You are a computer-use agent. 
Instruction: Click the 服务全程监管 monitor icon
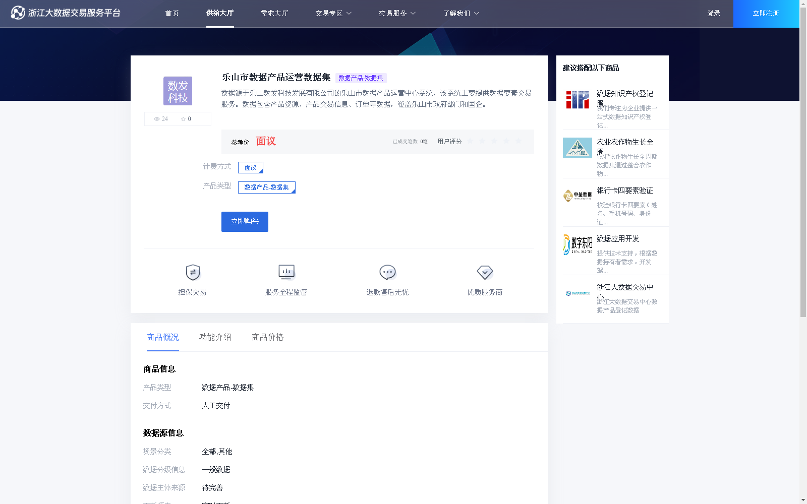(286, 272)
